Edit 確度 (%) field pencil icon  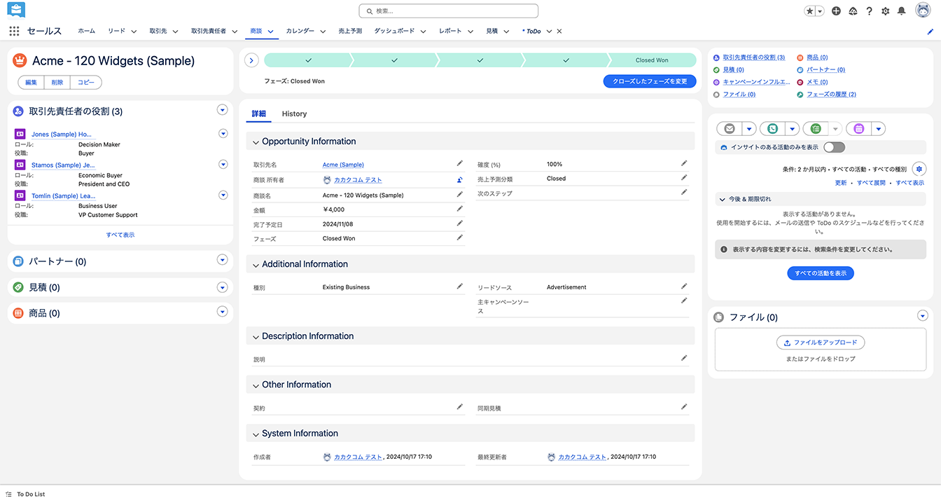coord(684,163)
